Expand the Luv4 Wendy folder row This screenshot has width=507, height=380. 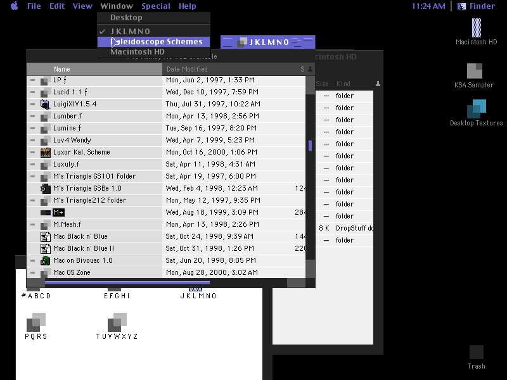[33, 140]
